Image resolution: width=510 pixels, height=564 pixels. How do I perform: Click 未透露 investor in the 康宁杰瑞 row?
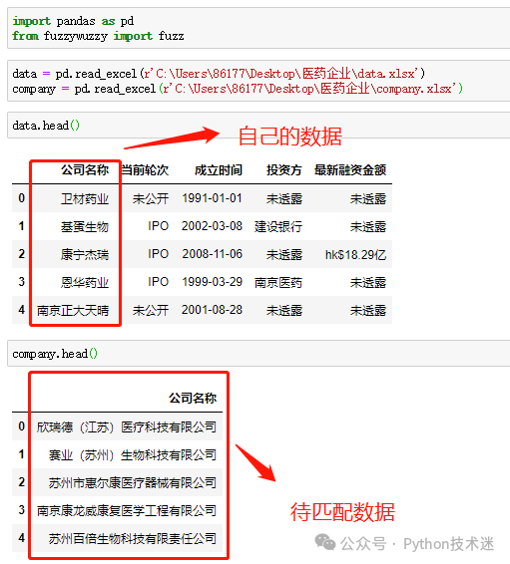pyautogui.click(x=284, y=255)
